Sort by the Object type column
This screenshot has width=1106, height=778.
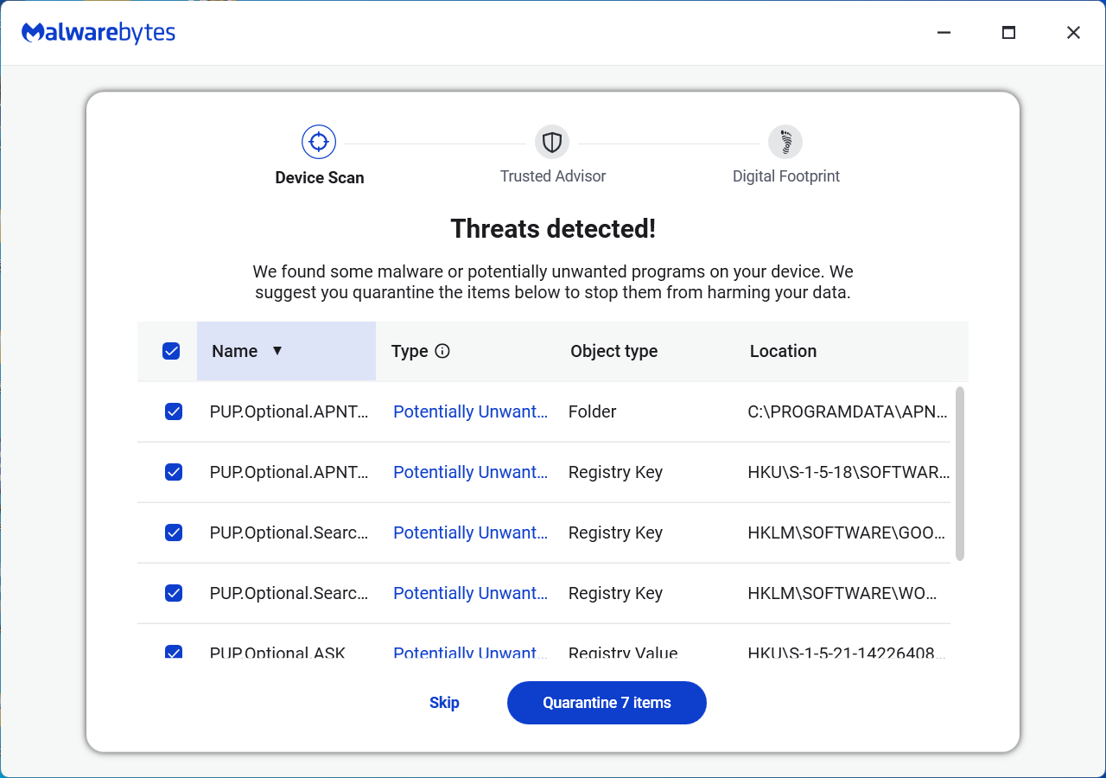[613, 351]
